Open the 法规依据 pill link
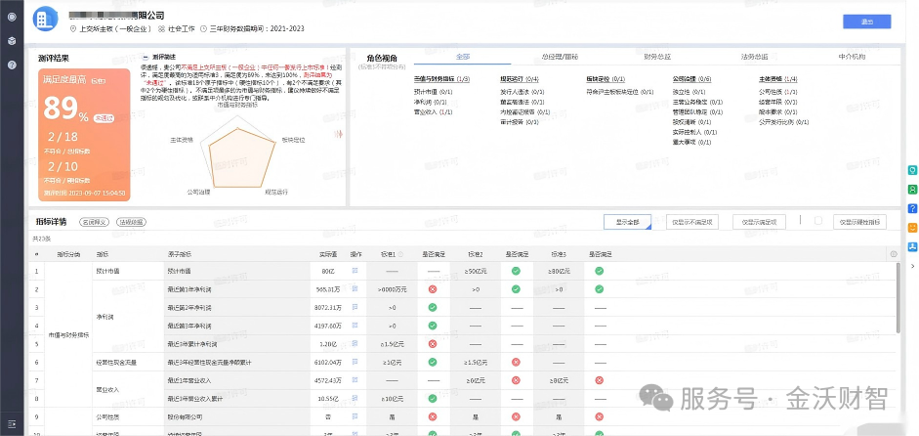The width and height of the screenshot is (919, 436). pyautogui.click(x=131, y=222)
